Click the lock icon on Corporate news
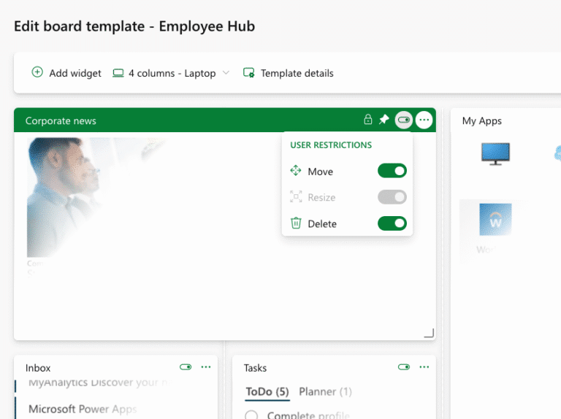This screenshot has width=561, height=419. (368, 120)
